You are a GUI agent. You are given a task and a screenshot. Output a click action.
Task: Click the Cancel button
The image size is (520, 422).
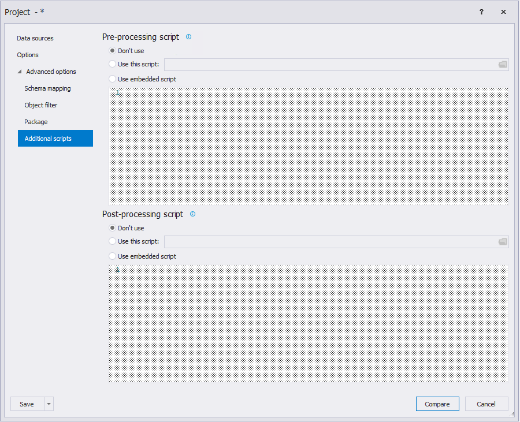pyautogui.click(x=486, y=404)
